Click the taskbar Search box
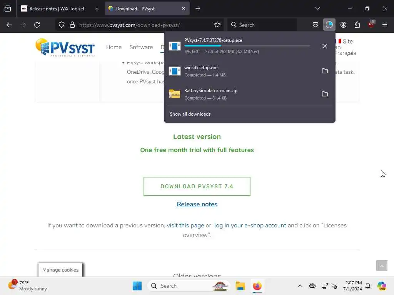Viewport: 394px width, 295px height. 189,286
